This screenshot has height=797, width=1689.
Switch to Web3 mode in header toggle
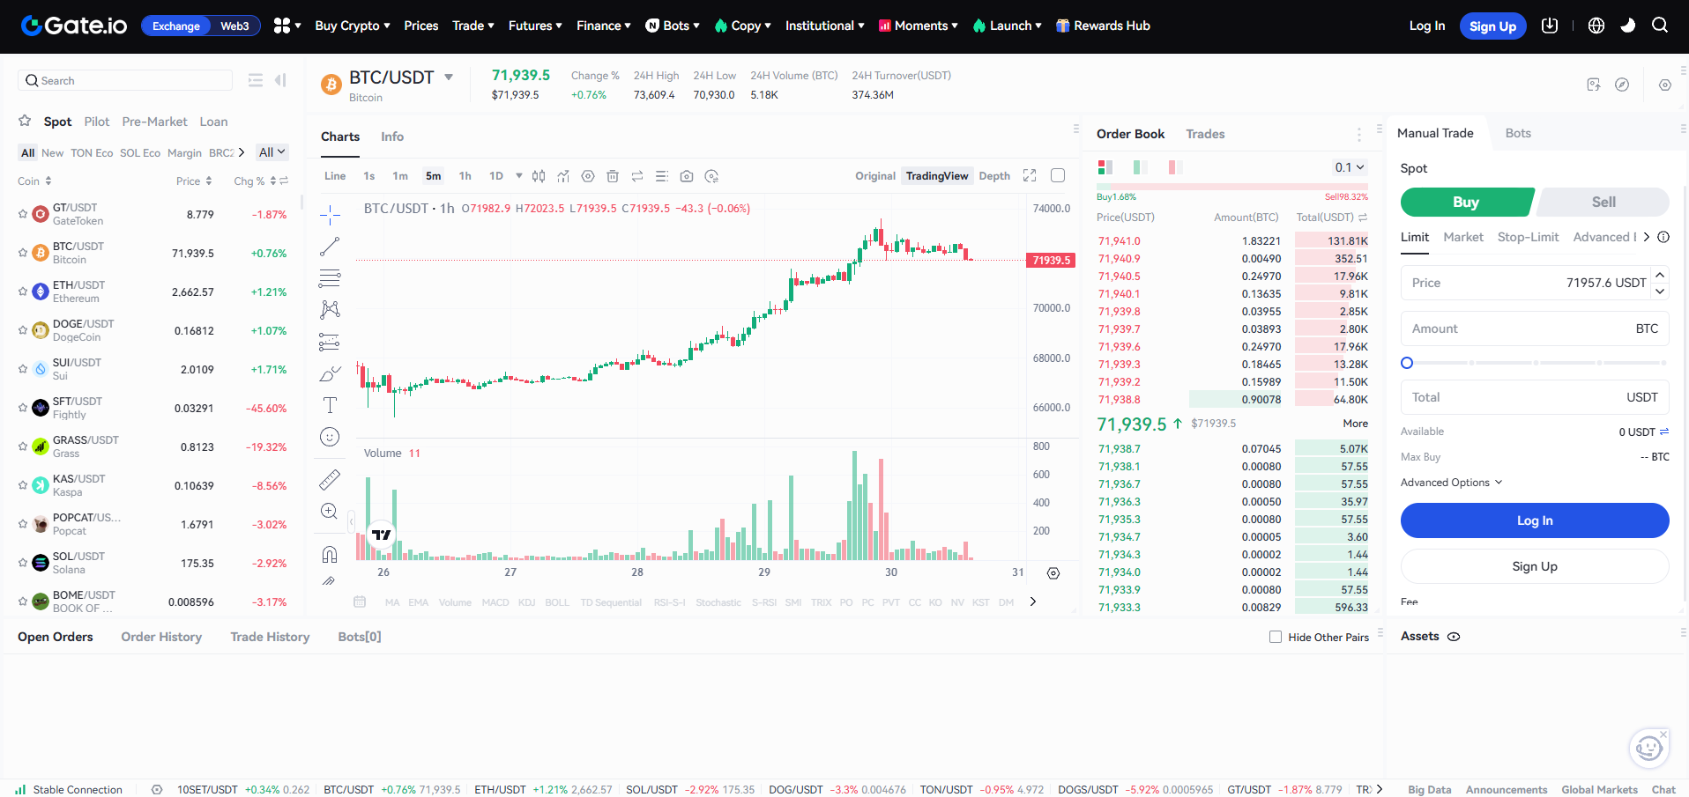coord(234,26)
